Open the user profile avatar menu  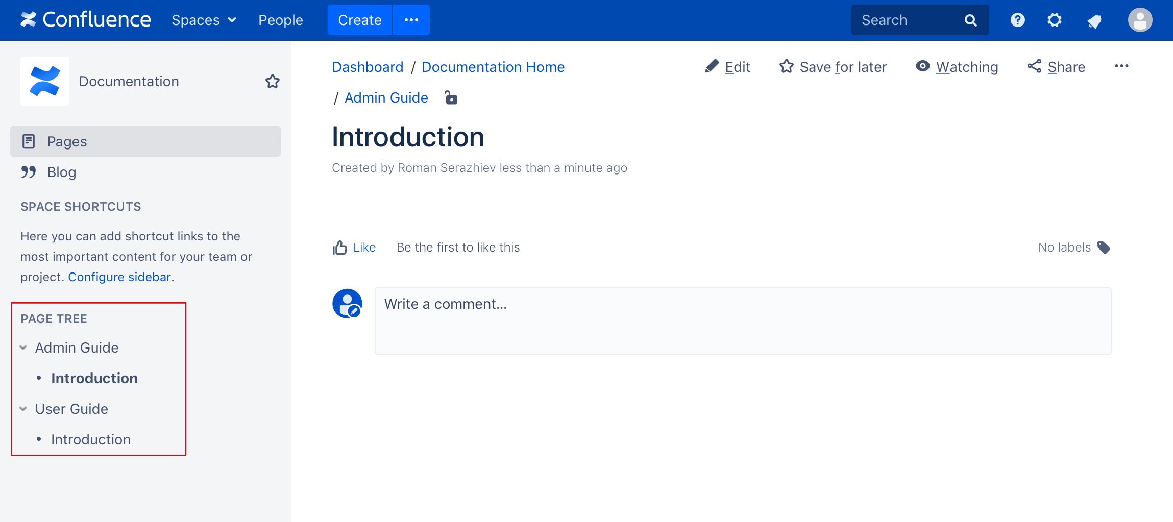point(1140,20)
